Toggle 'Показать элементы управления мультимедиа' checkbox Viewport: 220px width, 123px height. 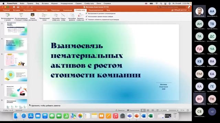pos(87,19)
